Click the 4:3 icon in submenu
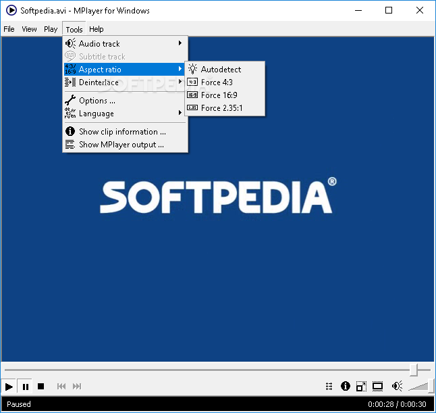This screenshot has width=436, height=413. point(192,82)
